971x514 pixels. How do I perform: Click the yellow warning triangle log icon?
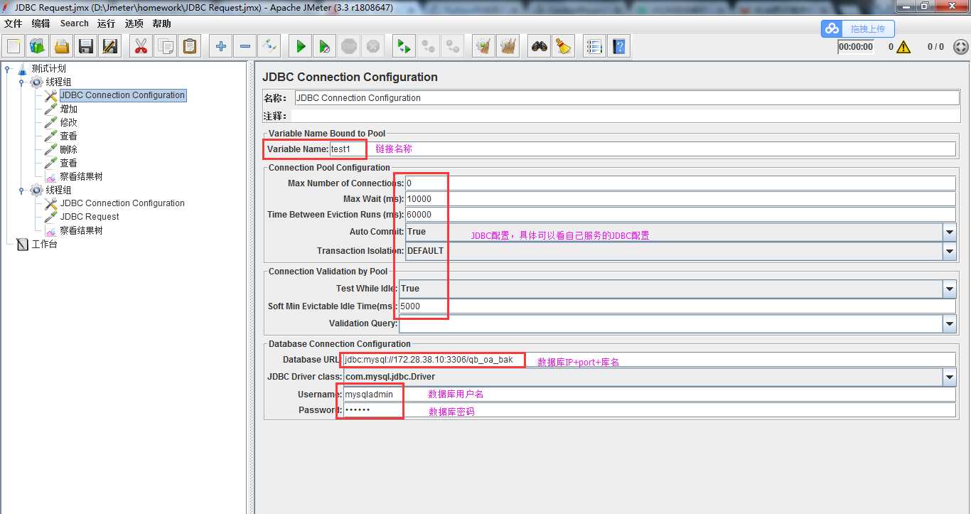click(903, 47)
